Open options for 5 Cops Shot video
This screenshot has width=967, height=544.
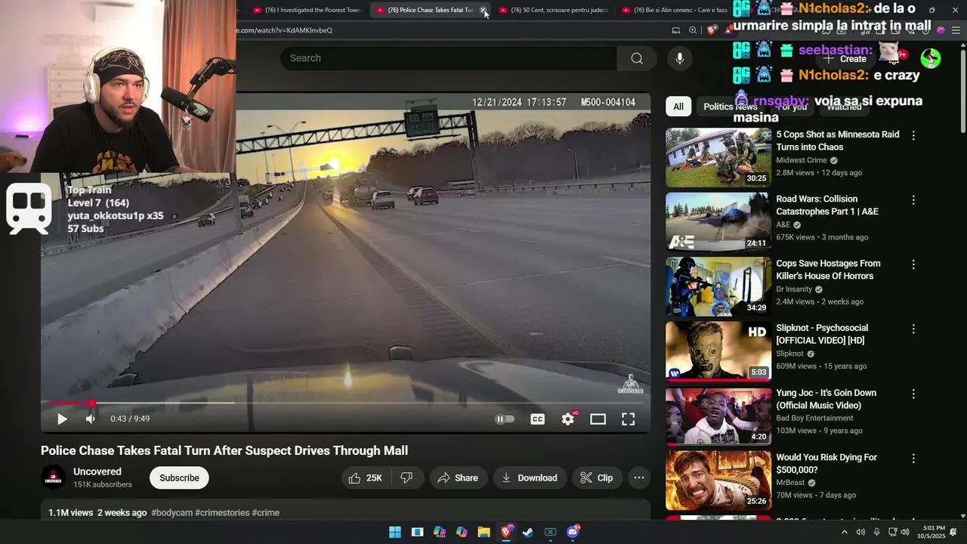click(x=913, y=135)
